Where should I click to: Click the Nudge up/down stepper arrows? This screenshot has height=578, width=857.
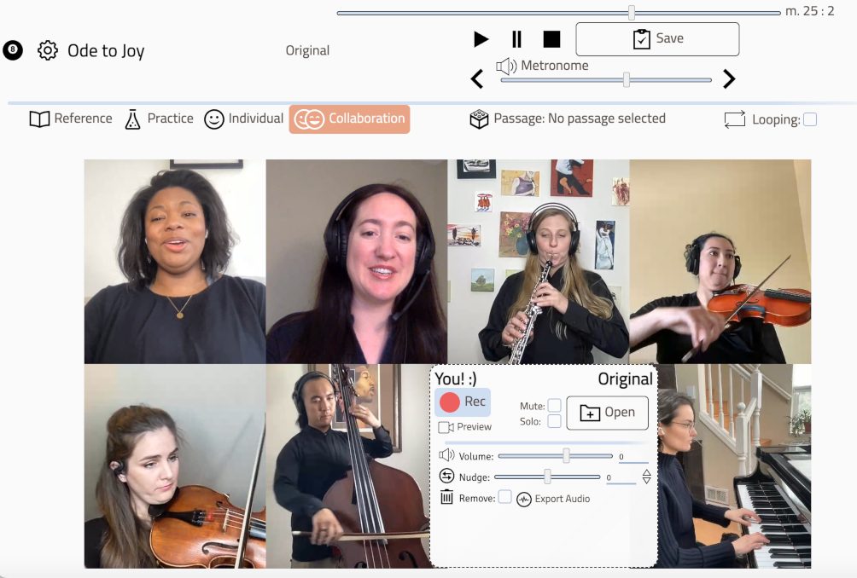646,477
